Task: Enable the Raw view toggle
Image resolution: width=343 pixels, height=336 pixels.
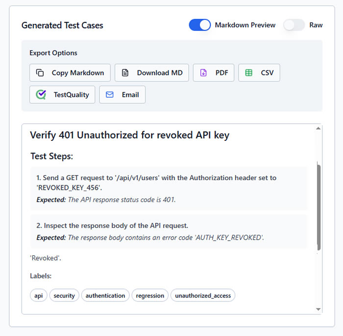Action: pyautogui.click(x=294, y=25)
